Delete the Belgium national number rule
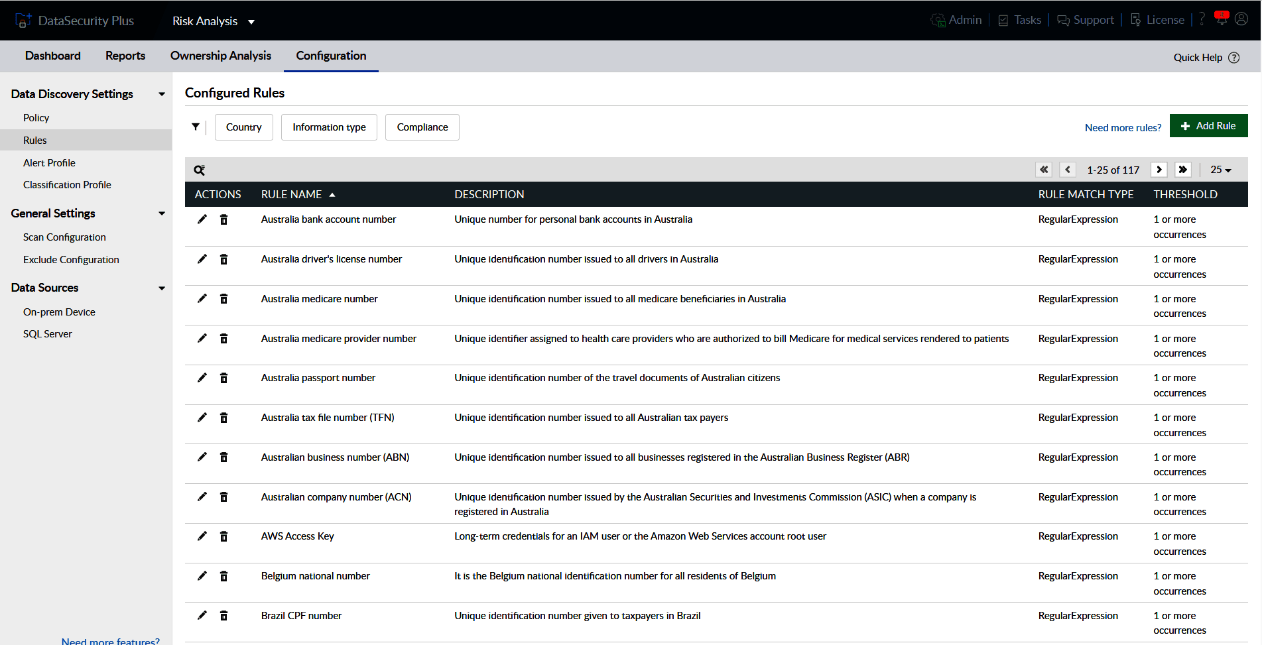The width and height of the screenshot is (1262, 645). click(224, 576)
